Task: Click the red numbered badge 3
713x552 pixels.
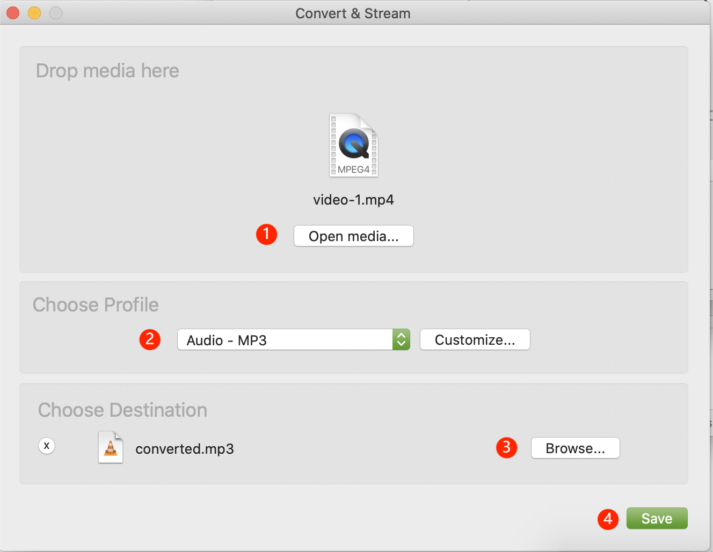Action: [506, 447]
